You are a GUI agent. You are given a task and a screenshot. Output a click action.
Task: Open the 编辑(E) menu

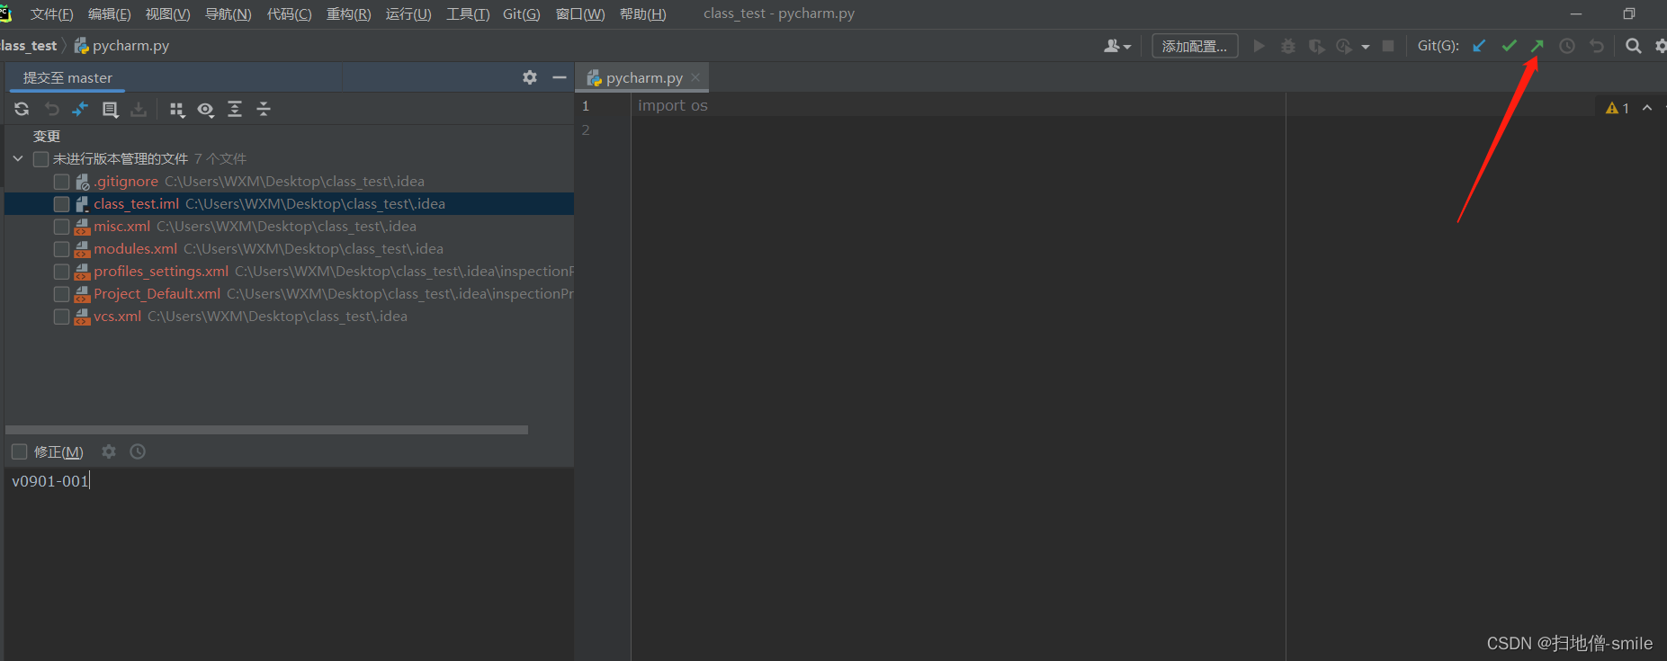point(109,14)
